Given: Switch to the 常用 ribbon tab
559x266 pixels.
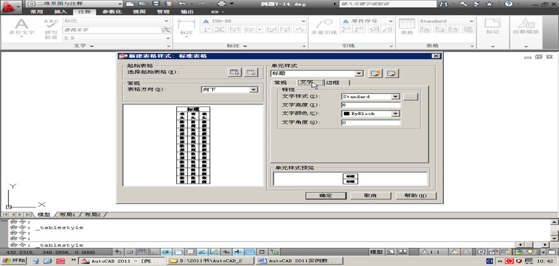Looking at the screenshot, I should click(37, 11).
